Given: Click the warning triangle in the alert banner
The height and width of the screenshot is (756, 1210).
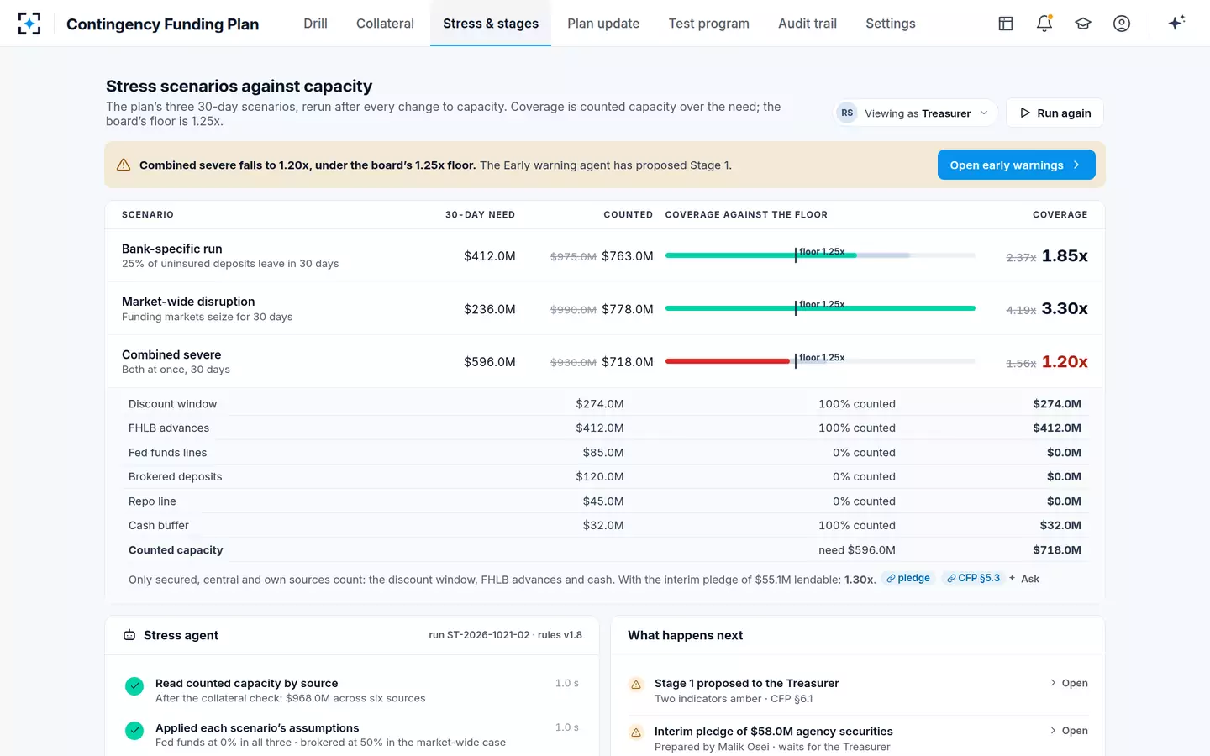Looking at the screenshot, I should [124, 165].
